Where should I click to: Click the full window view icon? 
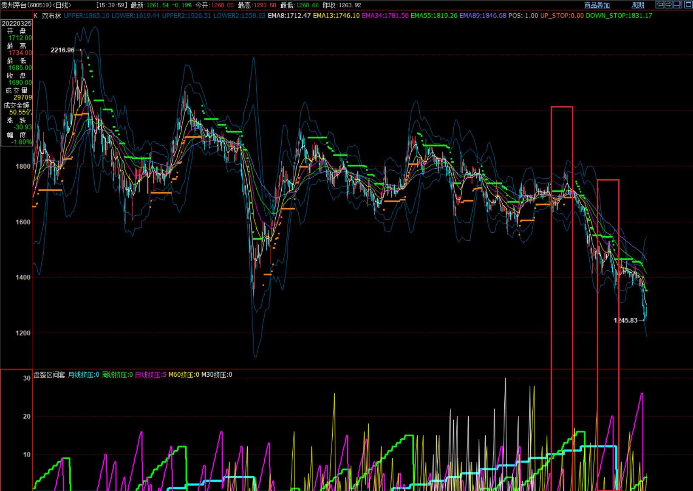pyautogui.click(x=688, y=5)
